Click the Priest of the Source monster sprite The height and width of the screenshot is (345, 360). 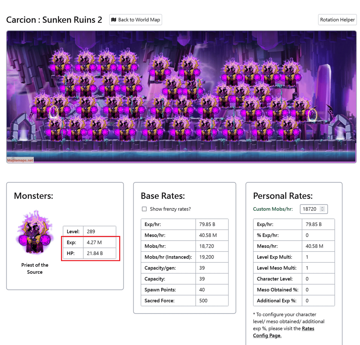pos(35,233)
